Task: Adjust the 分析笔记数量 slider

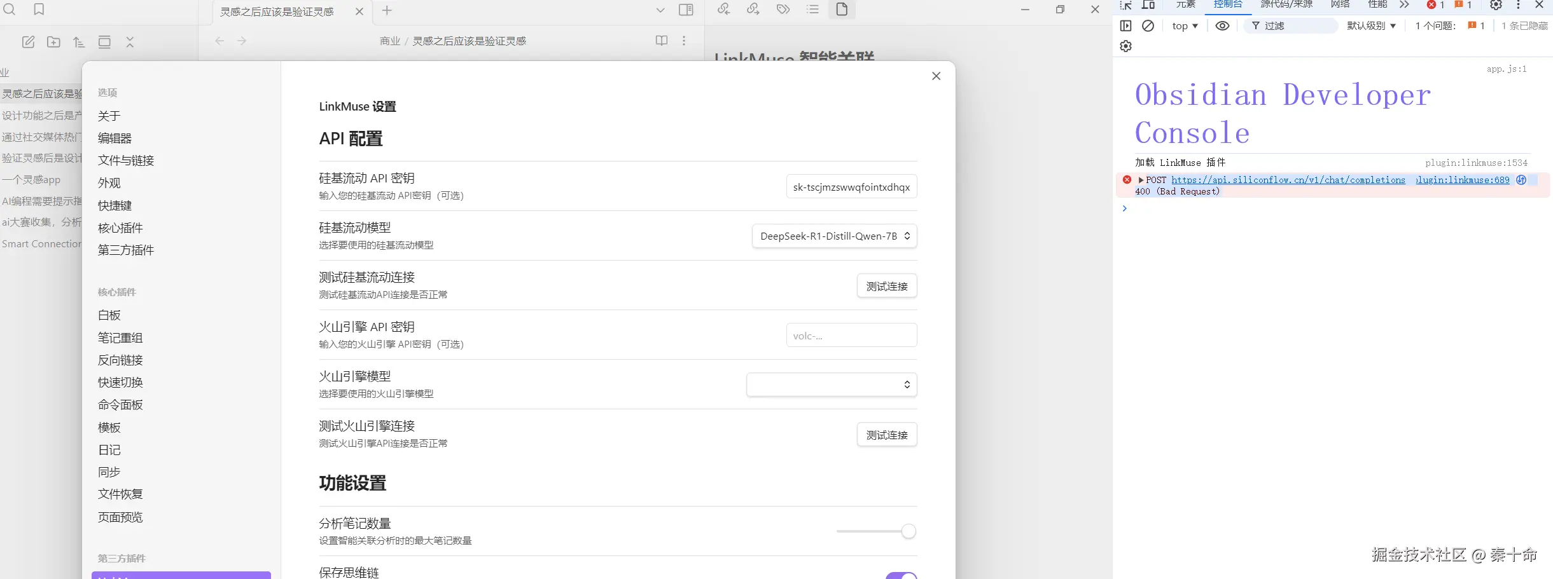Action: (877, 531)
